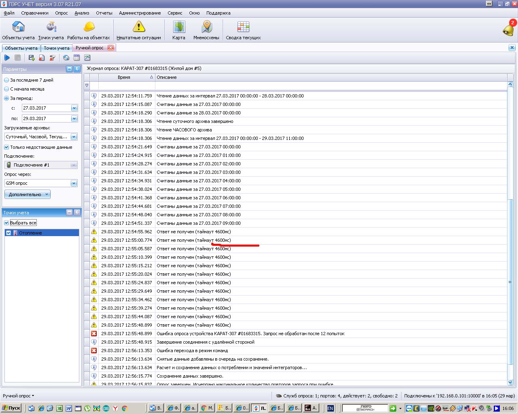
Task: Open the Мнемосхемы view
Action: [206, 31]
